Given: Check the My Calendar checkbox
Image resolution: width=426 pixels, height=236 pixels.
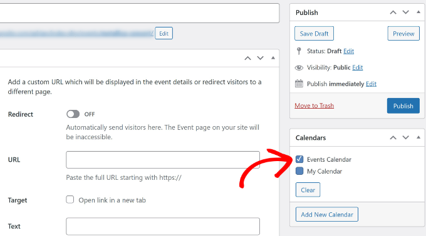Looking at the screenshot, I should [299, 171].
